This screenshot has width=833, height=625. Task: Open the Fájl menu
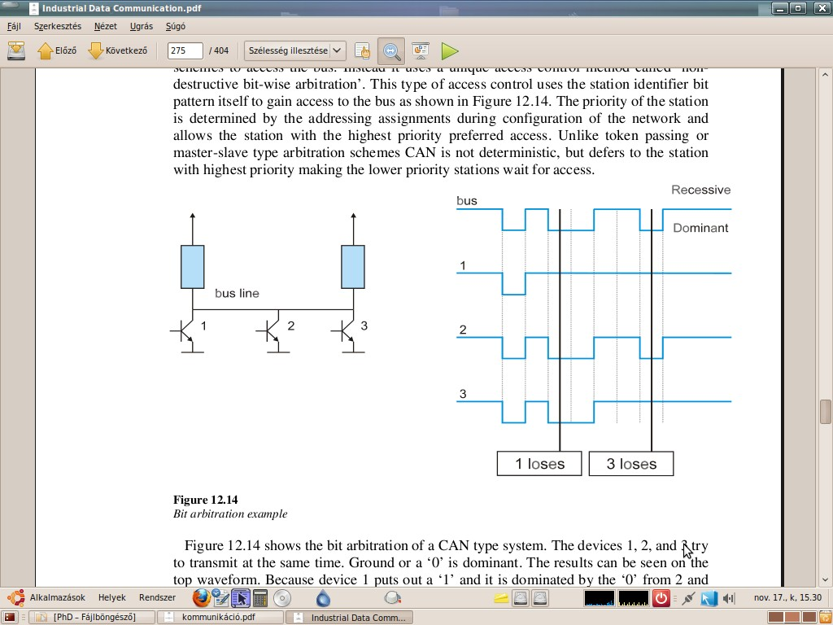(x=14, y=26)
